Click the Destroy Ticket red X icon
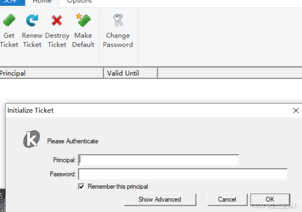The image size is (302, 212). click(x=57, y=20)
